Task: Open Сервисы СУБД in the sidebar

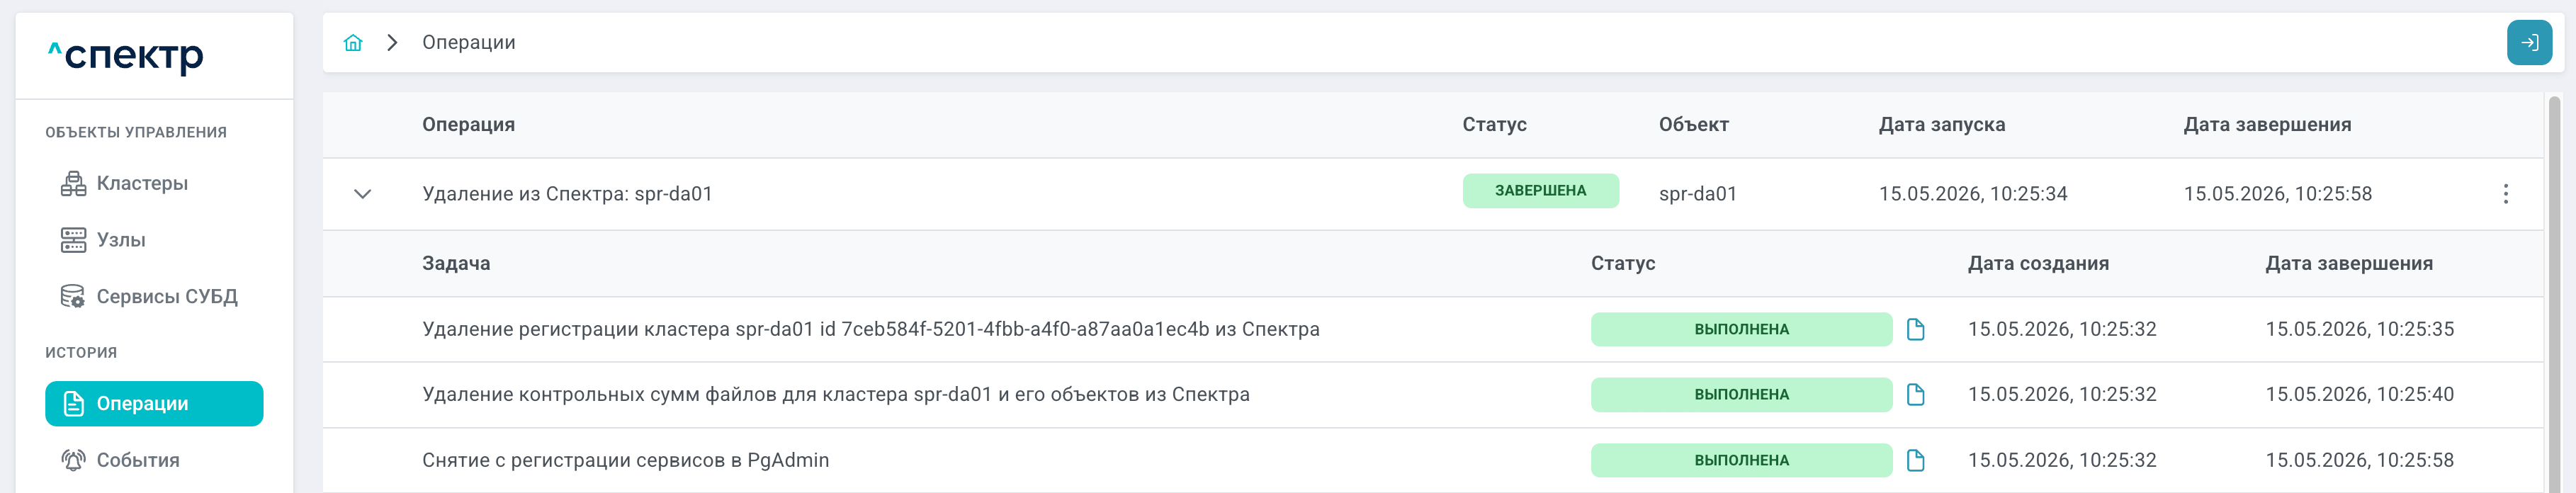Action: (x=154, y=297)
